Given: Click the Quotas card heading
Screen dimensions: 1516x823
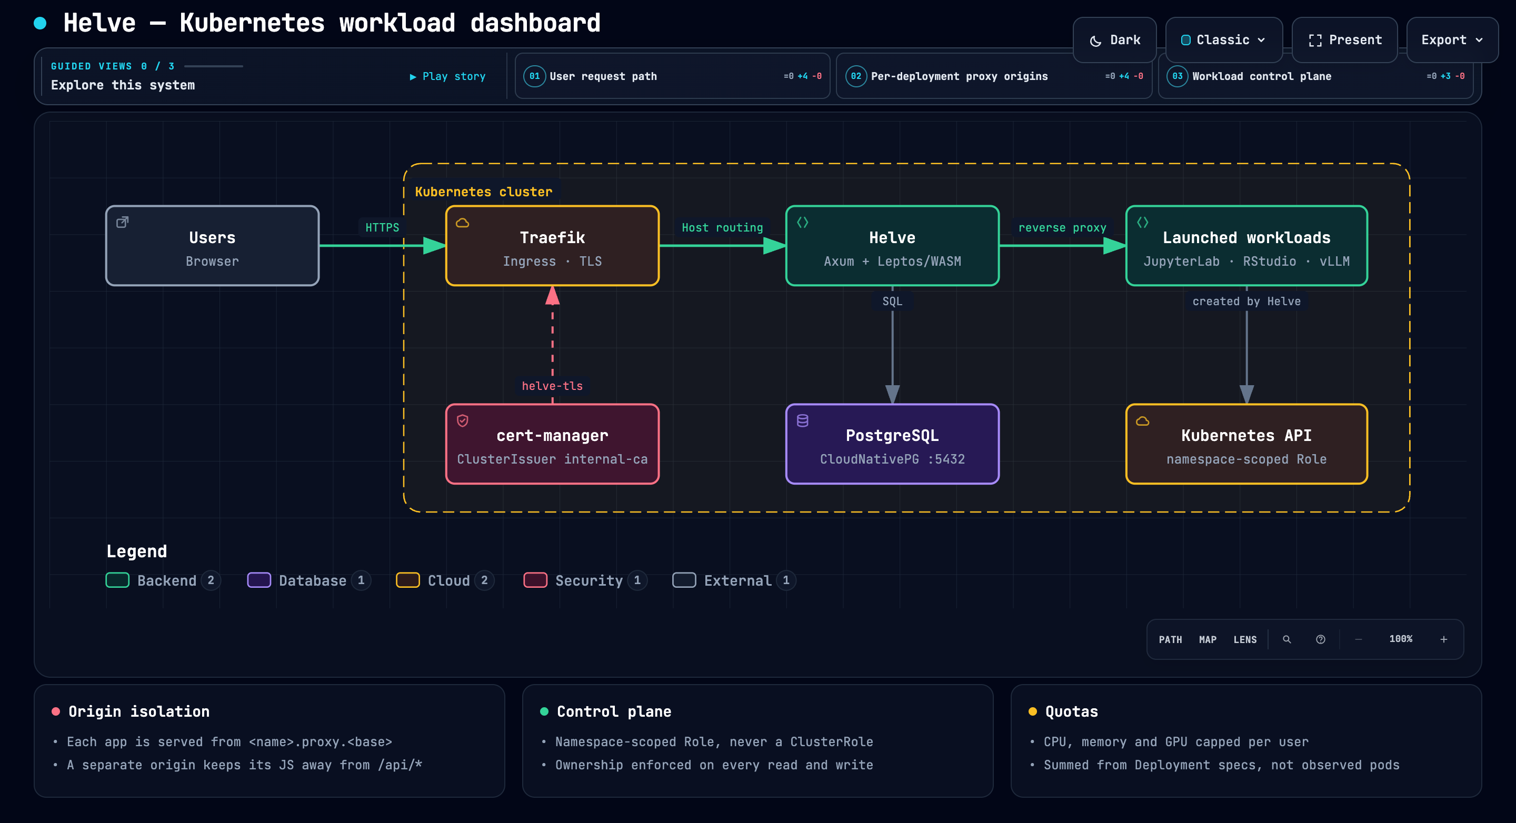Looking at the screenshot, I should pyautogui.click(x=1072, y=712).
